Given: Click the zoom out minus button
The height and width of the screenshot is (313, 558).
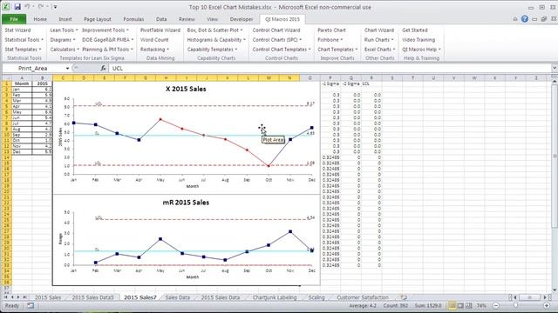Looking at the screenshot, I should coord(496,305).
